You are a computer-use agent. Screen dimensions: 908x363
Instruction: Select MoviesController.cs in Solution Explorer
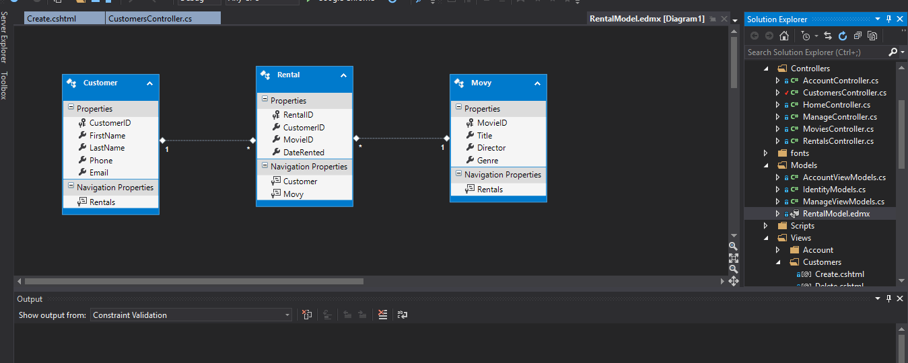coord(838,129)
